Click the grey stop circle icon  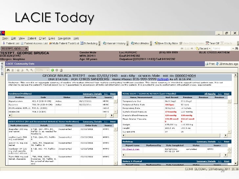[x=57, y=70]
